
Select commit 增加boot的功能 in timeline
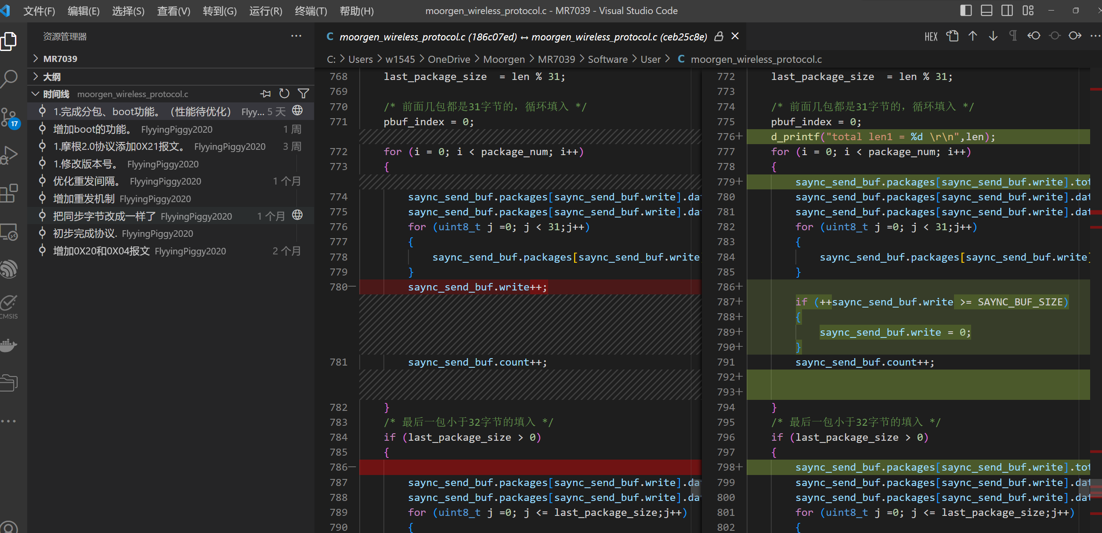click(171, 129)
